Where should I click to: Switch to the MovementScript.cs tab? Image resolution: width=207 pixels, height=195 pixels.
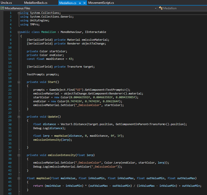point(101,3)
